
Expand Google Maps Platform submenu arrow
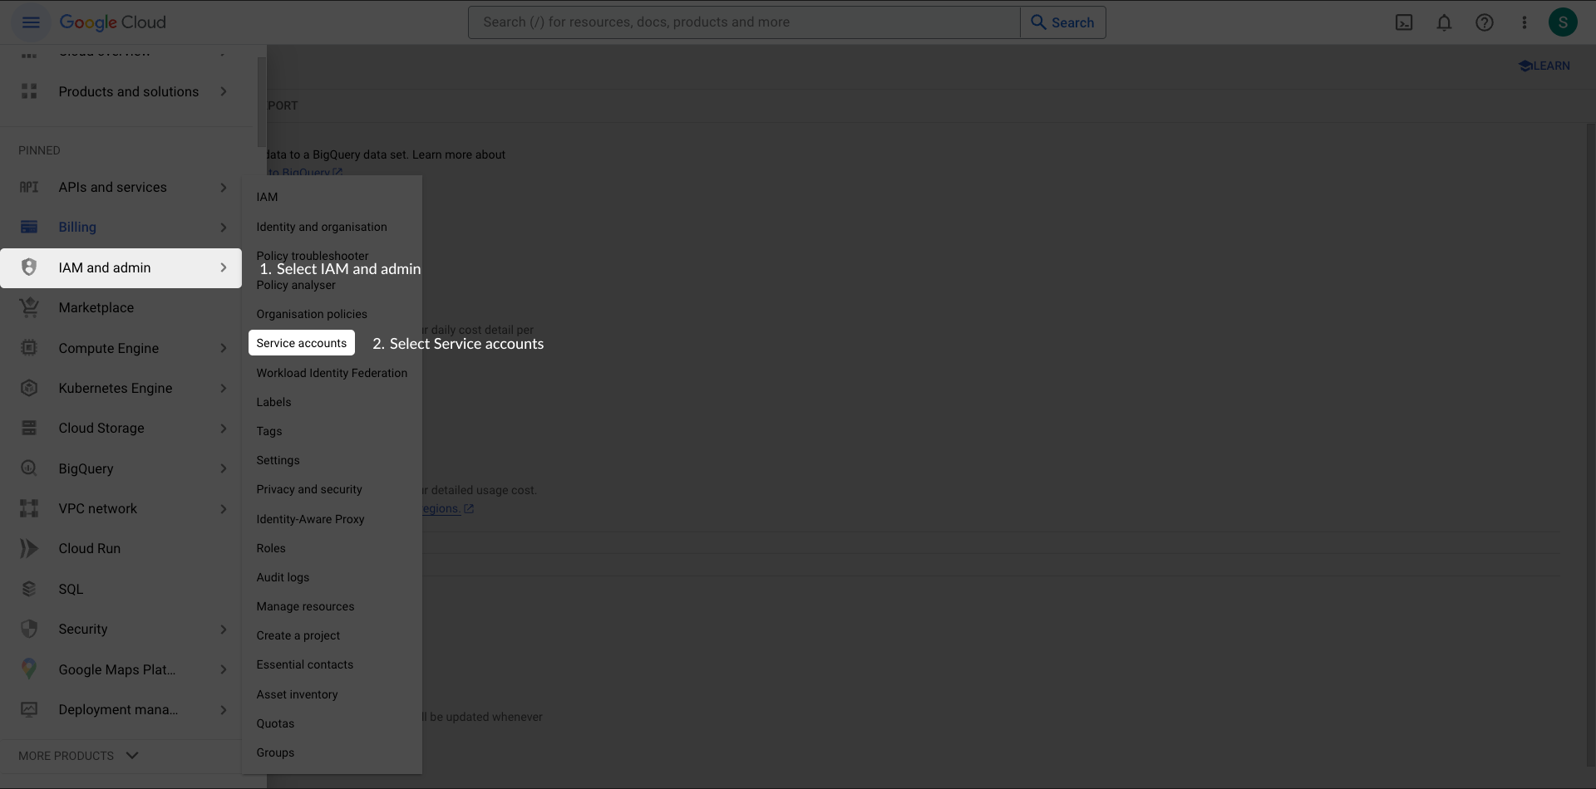pos(224,669)
